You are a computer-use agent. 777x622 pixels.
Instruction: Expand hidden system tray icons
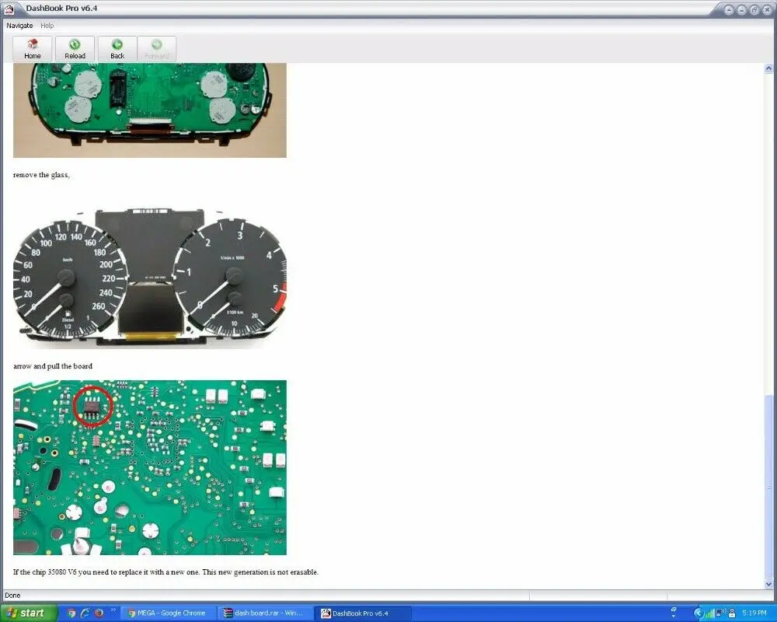tap(699, 613)
